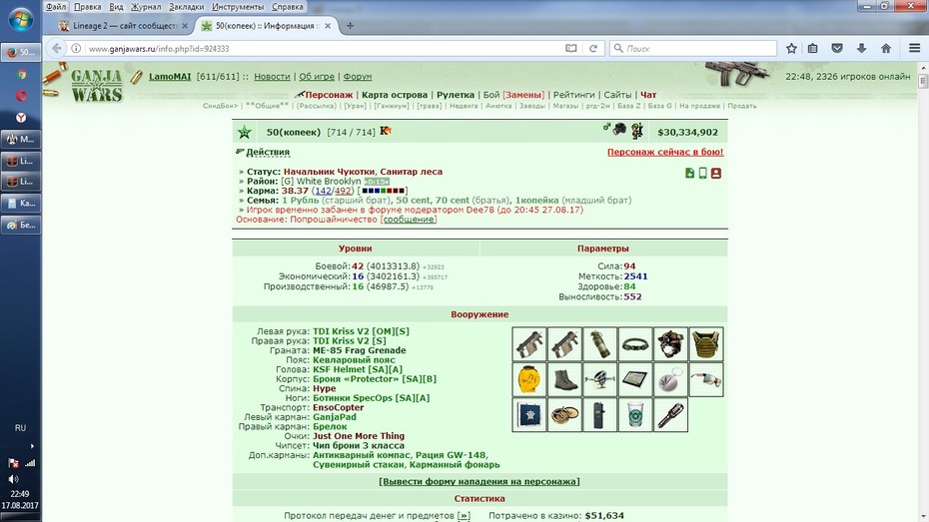Screen dimensions: 929x522
Task: Click the soldier figure icon near money
Action: tap(637, 131)
